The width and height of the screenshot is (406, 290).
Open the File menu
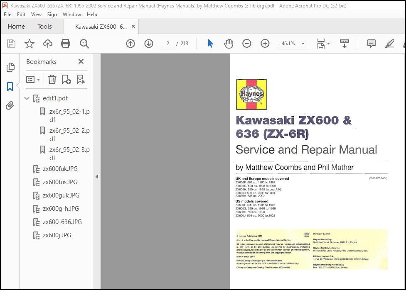7,15
